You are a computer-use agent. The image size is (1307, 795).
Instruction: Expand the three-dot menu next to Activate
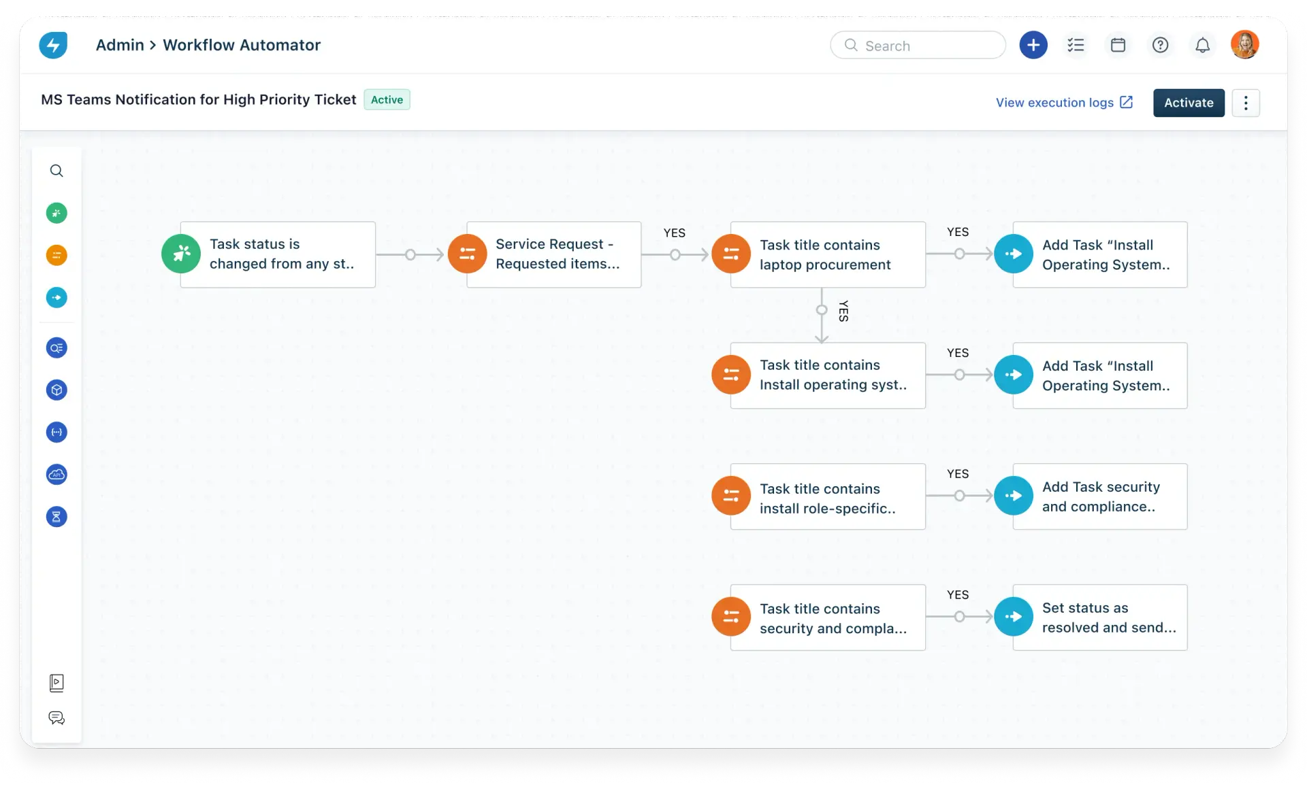(1247, 103)
